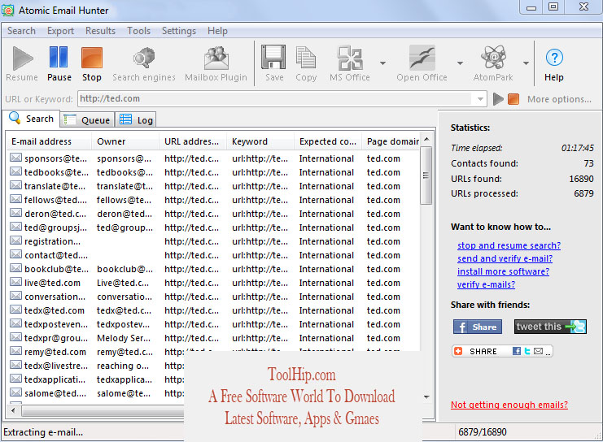Viewport: 603px width, 442px height.
Task: Click the Atomic Email Hunter title bar app icon
Action: click(8, 11)
